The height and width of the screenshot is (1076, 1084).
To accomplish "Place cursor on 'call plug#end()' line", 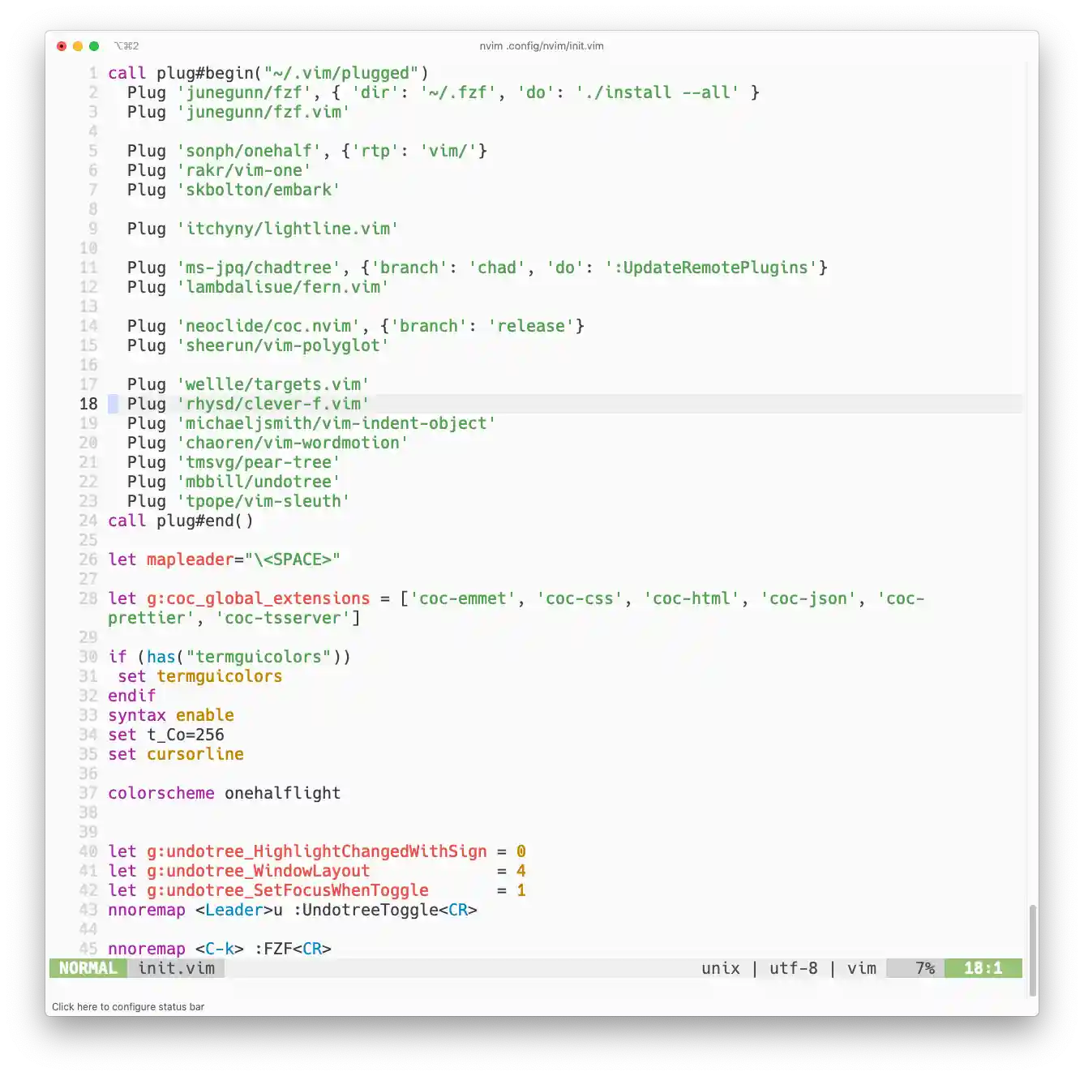I will click(x=181, y=521).
